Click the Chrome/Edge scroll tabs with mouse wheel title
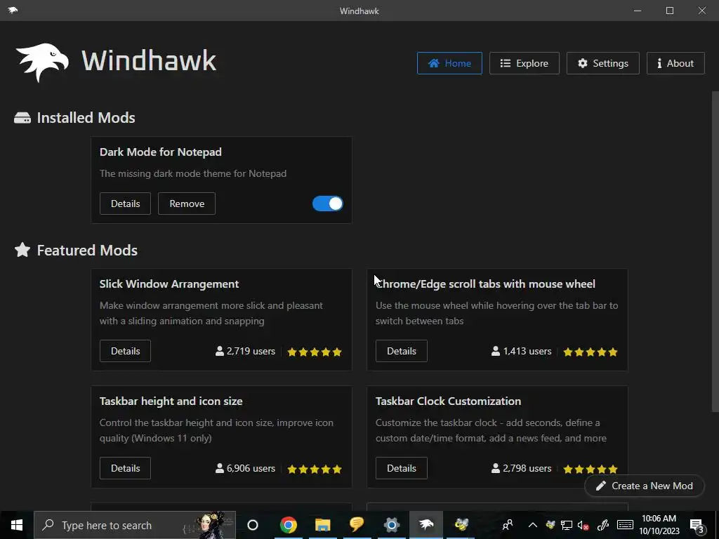The image size is (719, 539). pos(485,284)
